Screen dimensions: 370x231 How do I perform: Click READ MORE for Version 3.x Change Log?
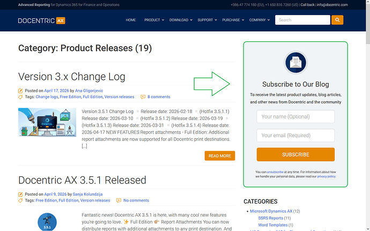pos(220,156)
